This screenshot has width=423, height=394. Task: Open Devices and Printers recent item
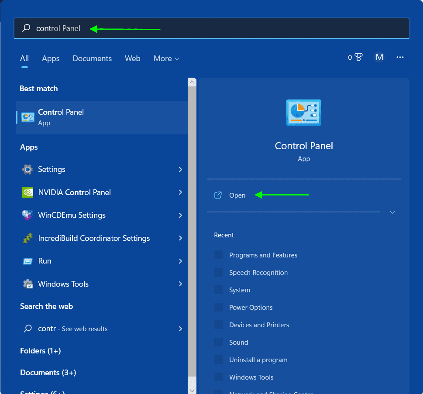click(259, 325)
